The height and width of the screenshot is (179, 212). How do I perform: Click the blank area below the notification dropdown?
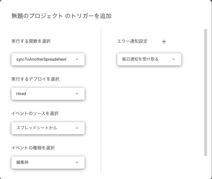[151, 115]
